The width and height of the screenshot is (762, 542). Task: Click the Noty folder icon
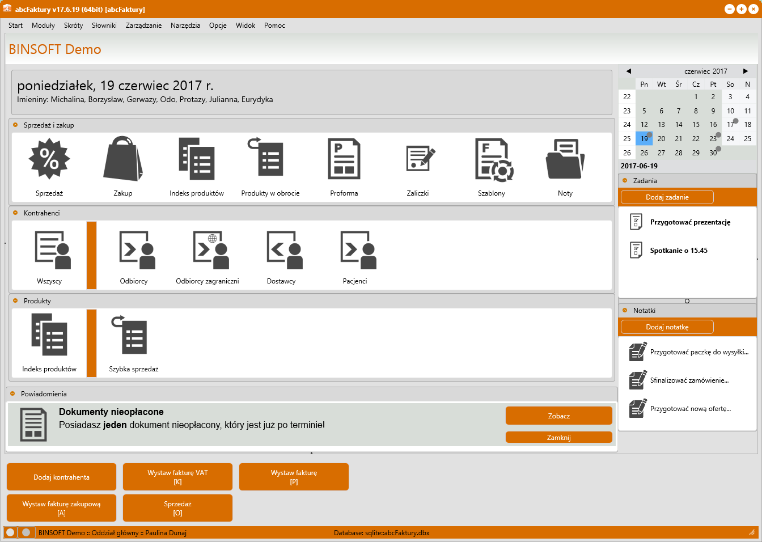click(565, 159)
